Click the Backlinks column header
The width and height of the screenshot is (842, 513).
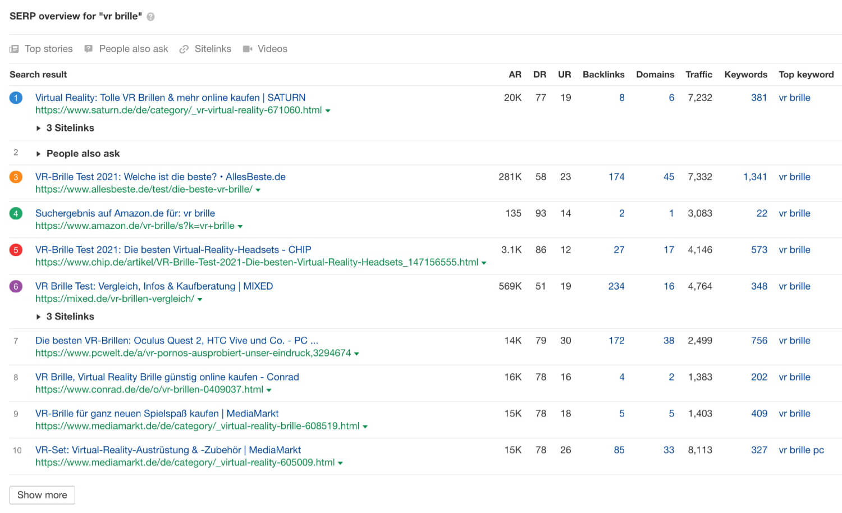tap(603, 75)
